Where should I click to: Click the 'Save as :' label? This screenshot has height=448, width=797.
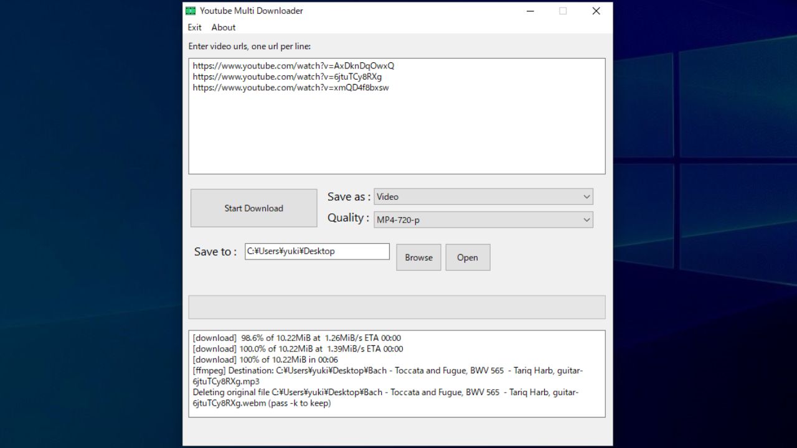click(x=349, y=197)
